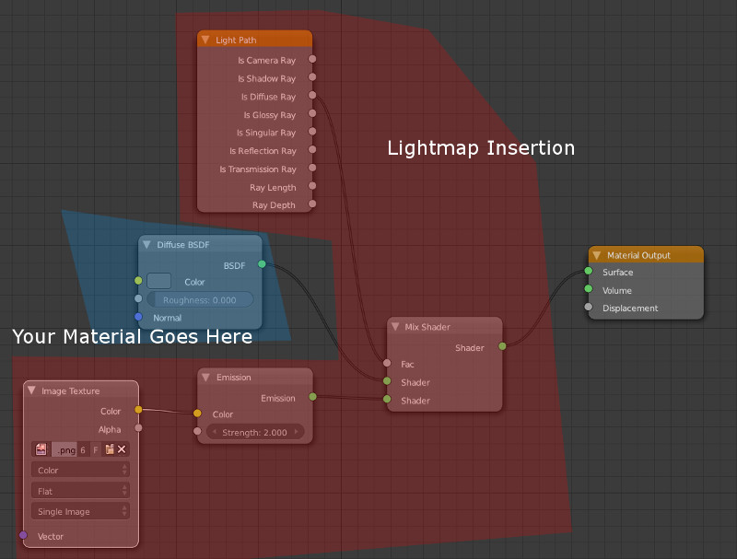Screen dimensions: 737x559
Task: Select the Image Texture node title
Action: 71,390
